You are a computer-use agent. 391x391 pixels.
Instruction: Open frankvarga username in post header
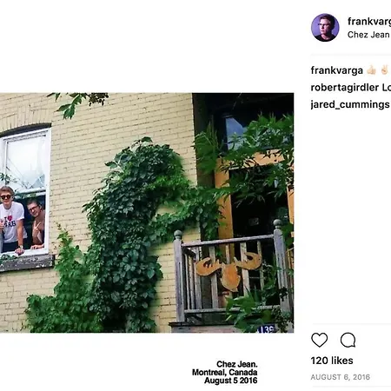pyautogui.click(x=369, y=21)
